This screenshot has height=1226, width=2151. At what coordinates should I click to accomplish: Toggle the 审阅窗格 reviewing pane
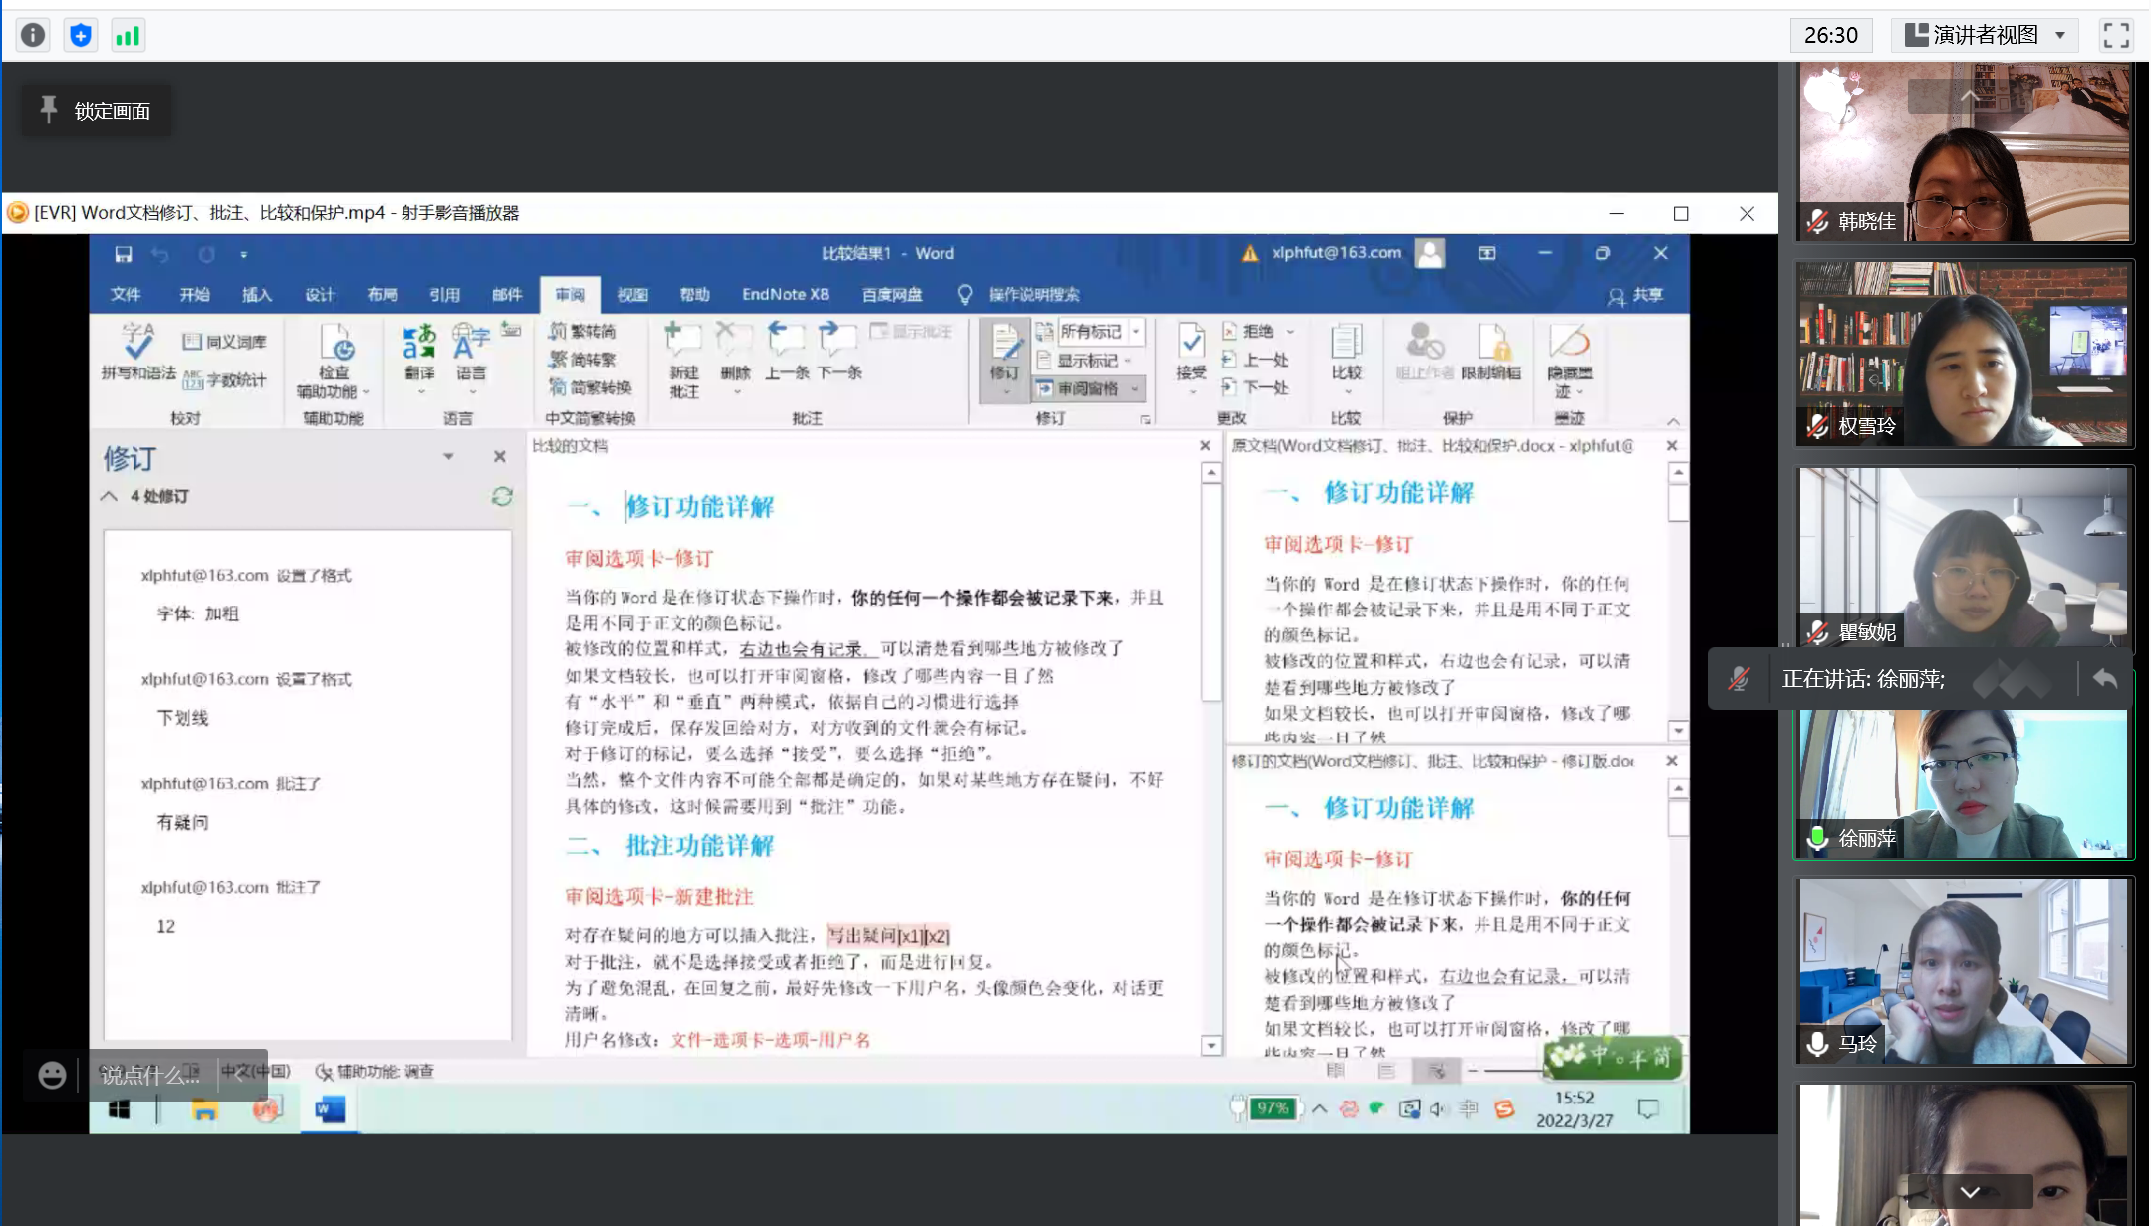pyautogui.click(x=1086, y=388)
